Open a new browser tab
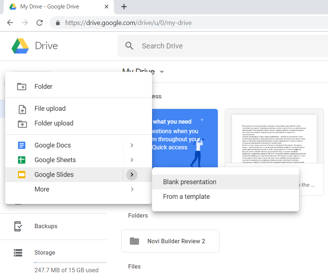328x277 pixels. [124, 7]
